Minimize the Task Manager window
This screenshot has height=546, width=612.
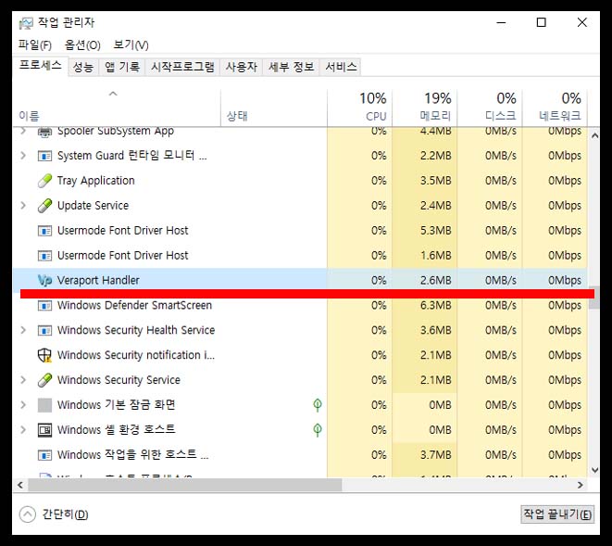(501, 22)
